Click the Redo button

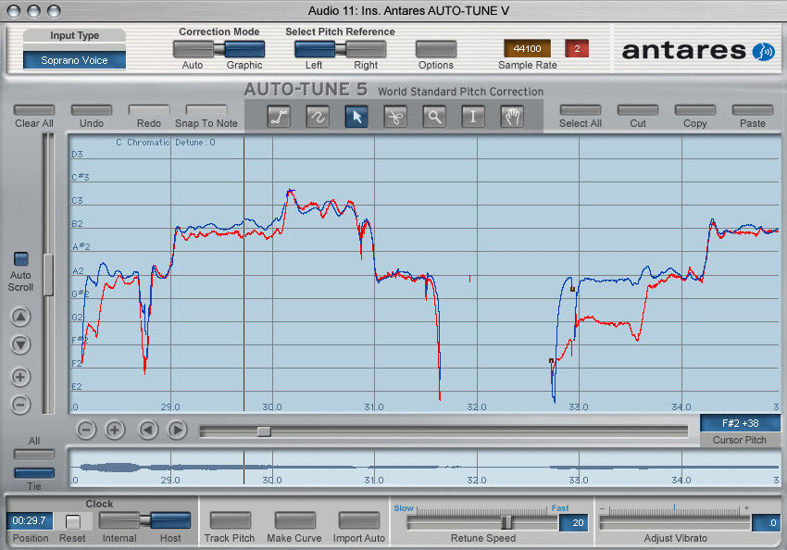tap(149, 110)
